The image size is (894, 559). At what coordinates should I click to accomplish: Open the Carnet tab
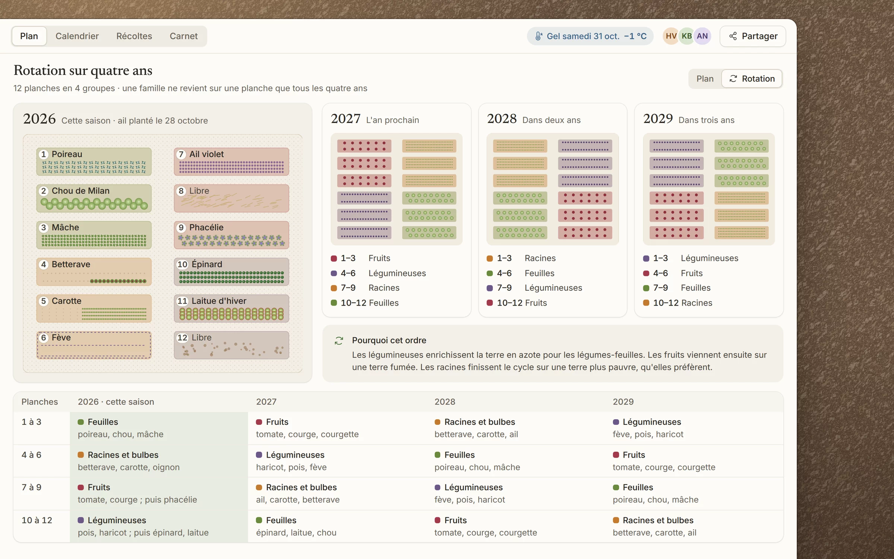pos(184,36)
